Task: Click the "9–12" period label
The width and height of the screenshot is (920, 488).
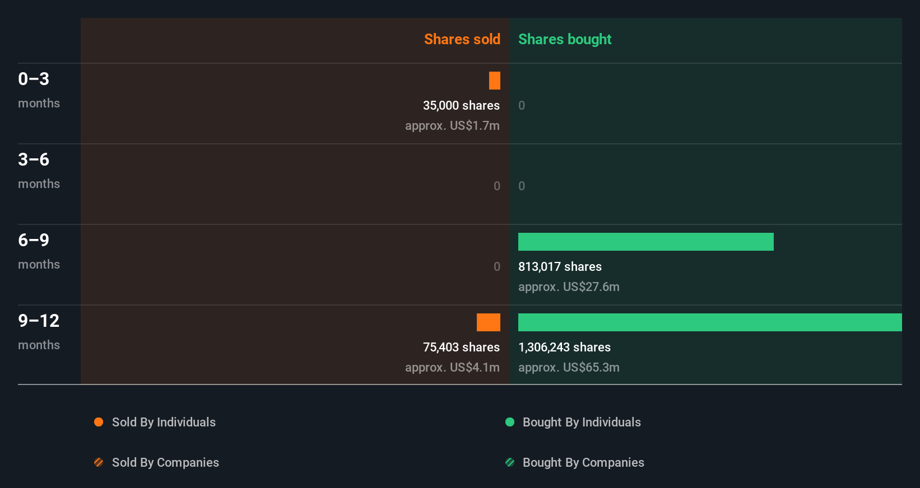Action: [x=39, y=321]
